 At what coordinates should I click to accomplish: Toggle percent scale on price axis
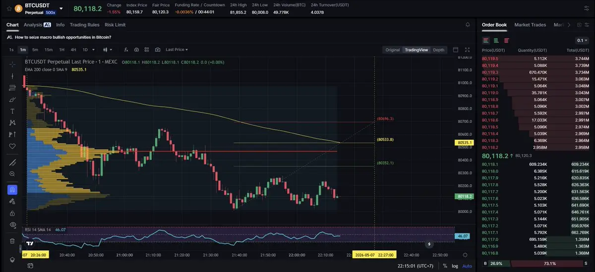pos(445,266)
